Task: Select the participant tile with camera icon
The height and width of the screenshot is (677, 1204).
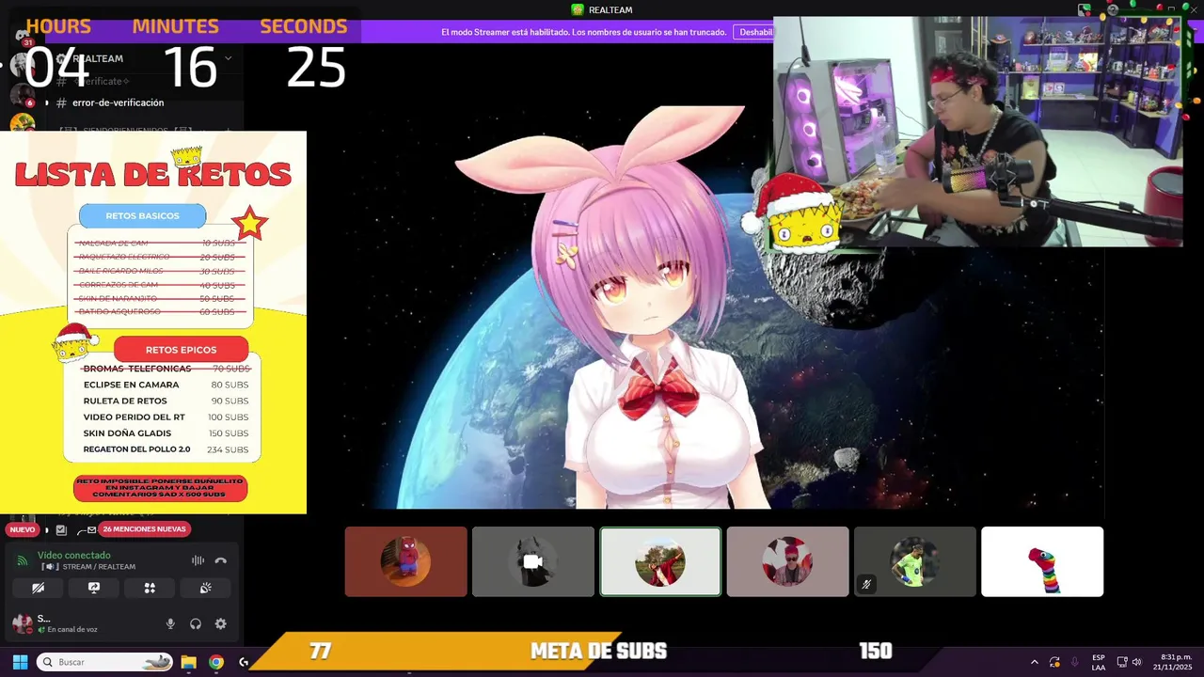Action: click(533, 561)
